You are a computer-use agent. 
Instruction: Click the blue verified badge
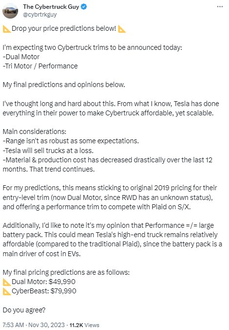[83, 7]
